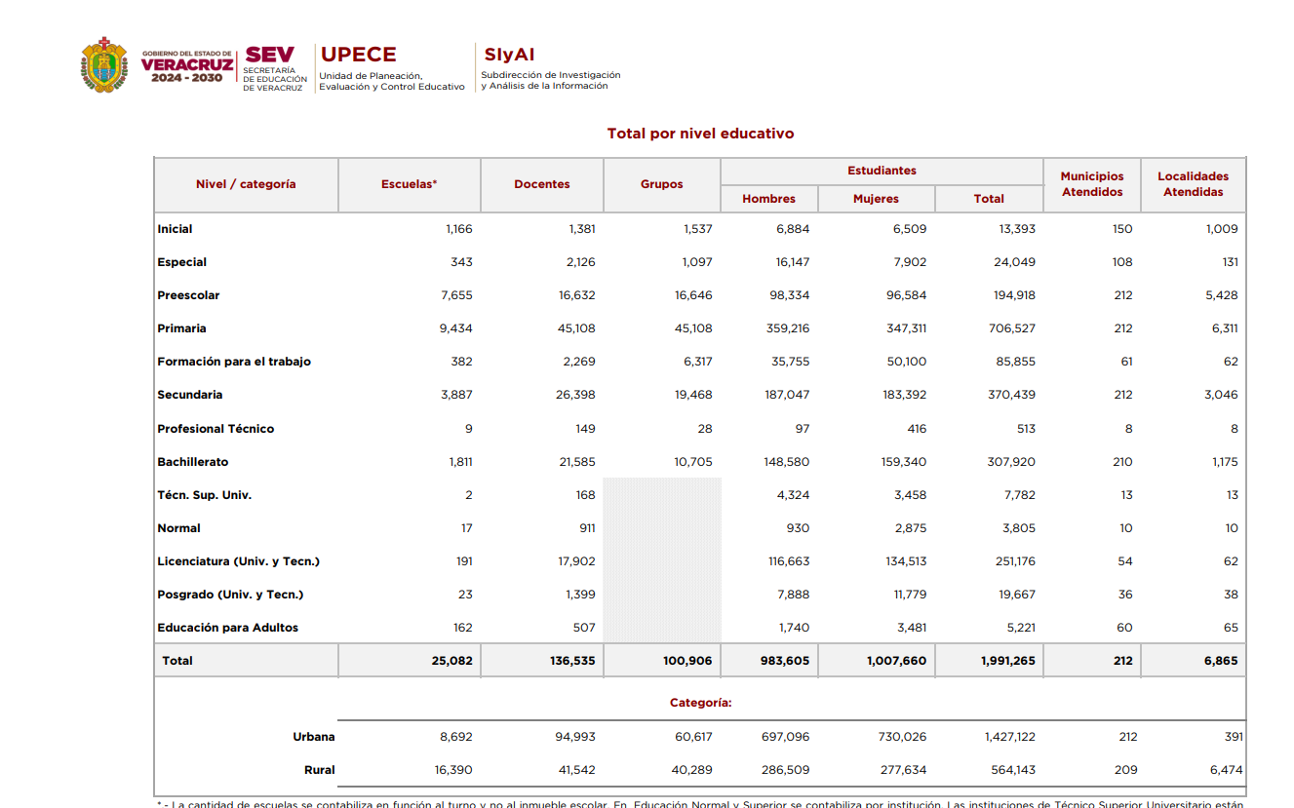Click the UPECE logo
Screen dimensions: 1294x808
pos(392,68)
